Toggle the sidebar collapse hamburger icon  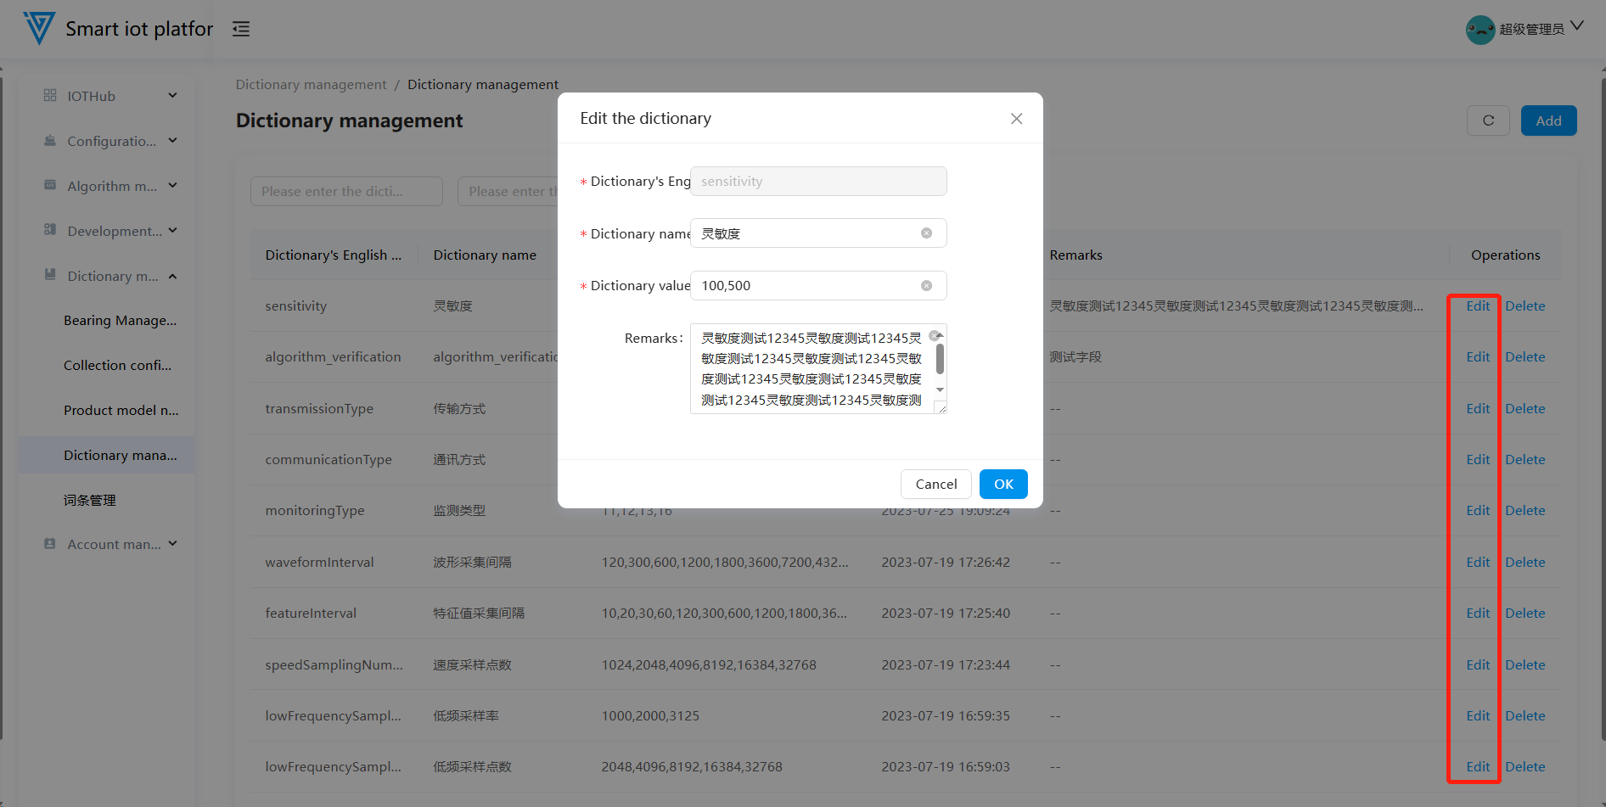(x=241, y=29)
